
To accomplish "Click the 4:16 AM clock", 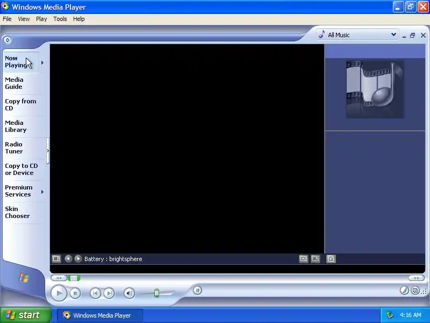I will pos(410,315).
